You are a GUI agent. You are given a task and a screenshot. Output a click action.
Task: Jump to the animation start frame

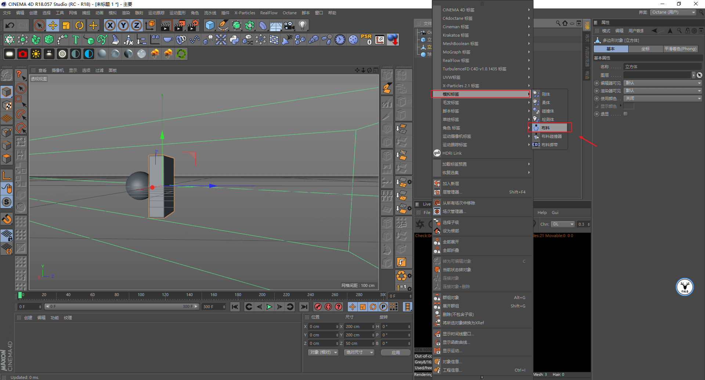click(235, 307)
